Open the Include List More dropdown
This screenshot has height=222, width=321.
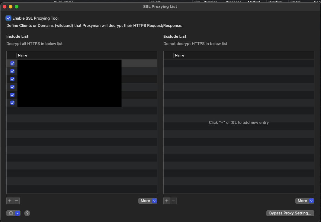click(148, 201)
